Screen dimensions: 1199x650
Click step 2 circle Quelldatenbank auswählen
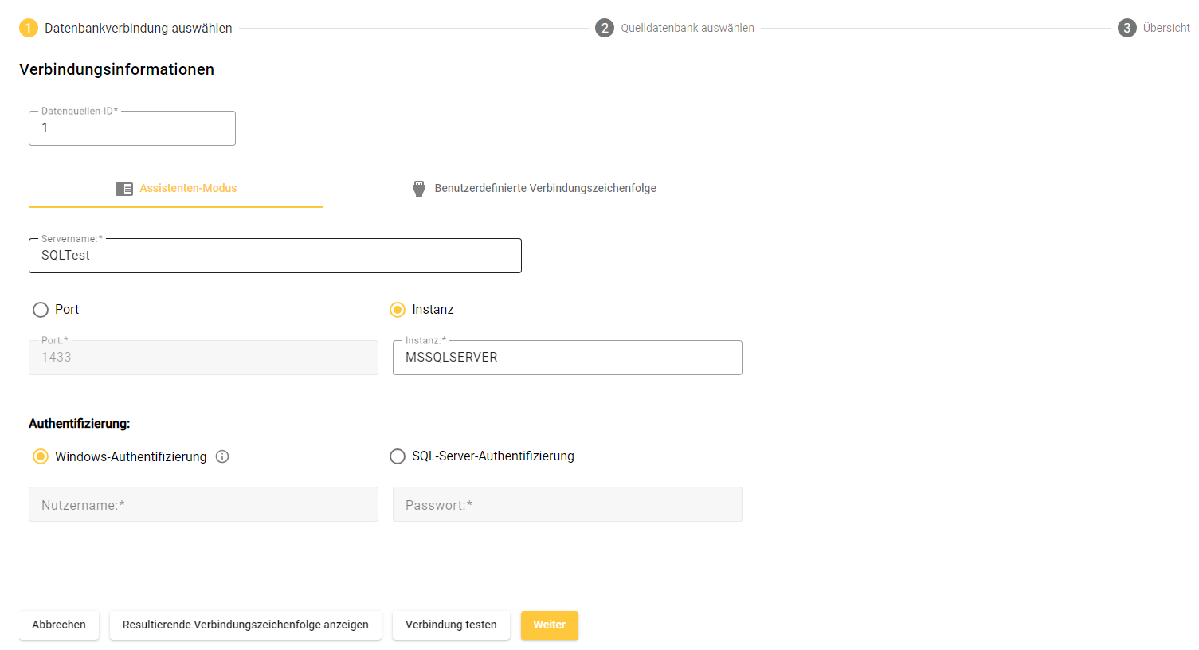pyautogui.click(x=605, y=28)
